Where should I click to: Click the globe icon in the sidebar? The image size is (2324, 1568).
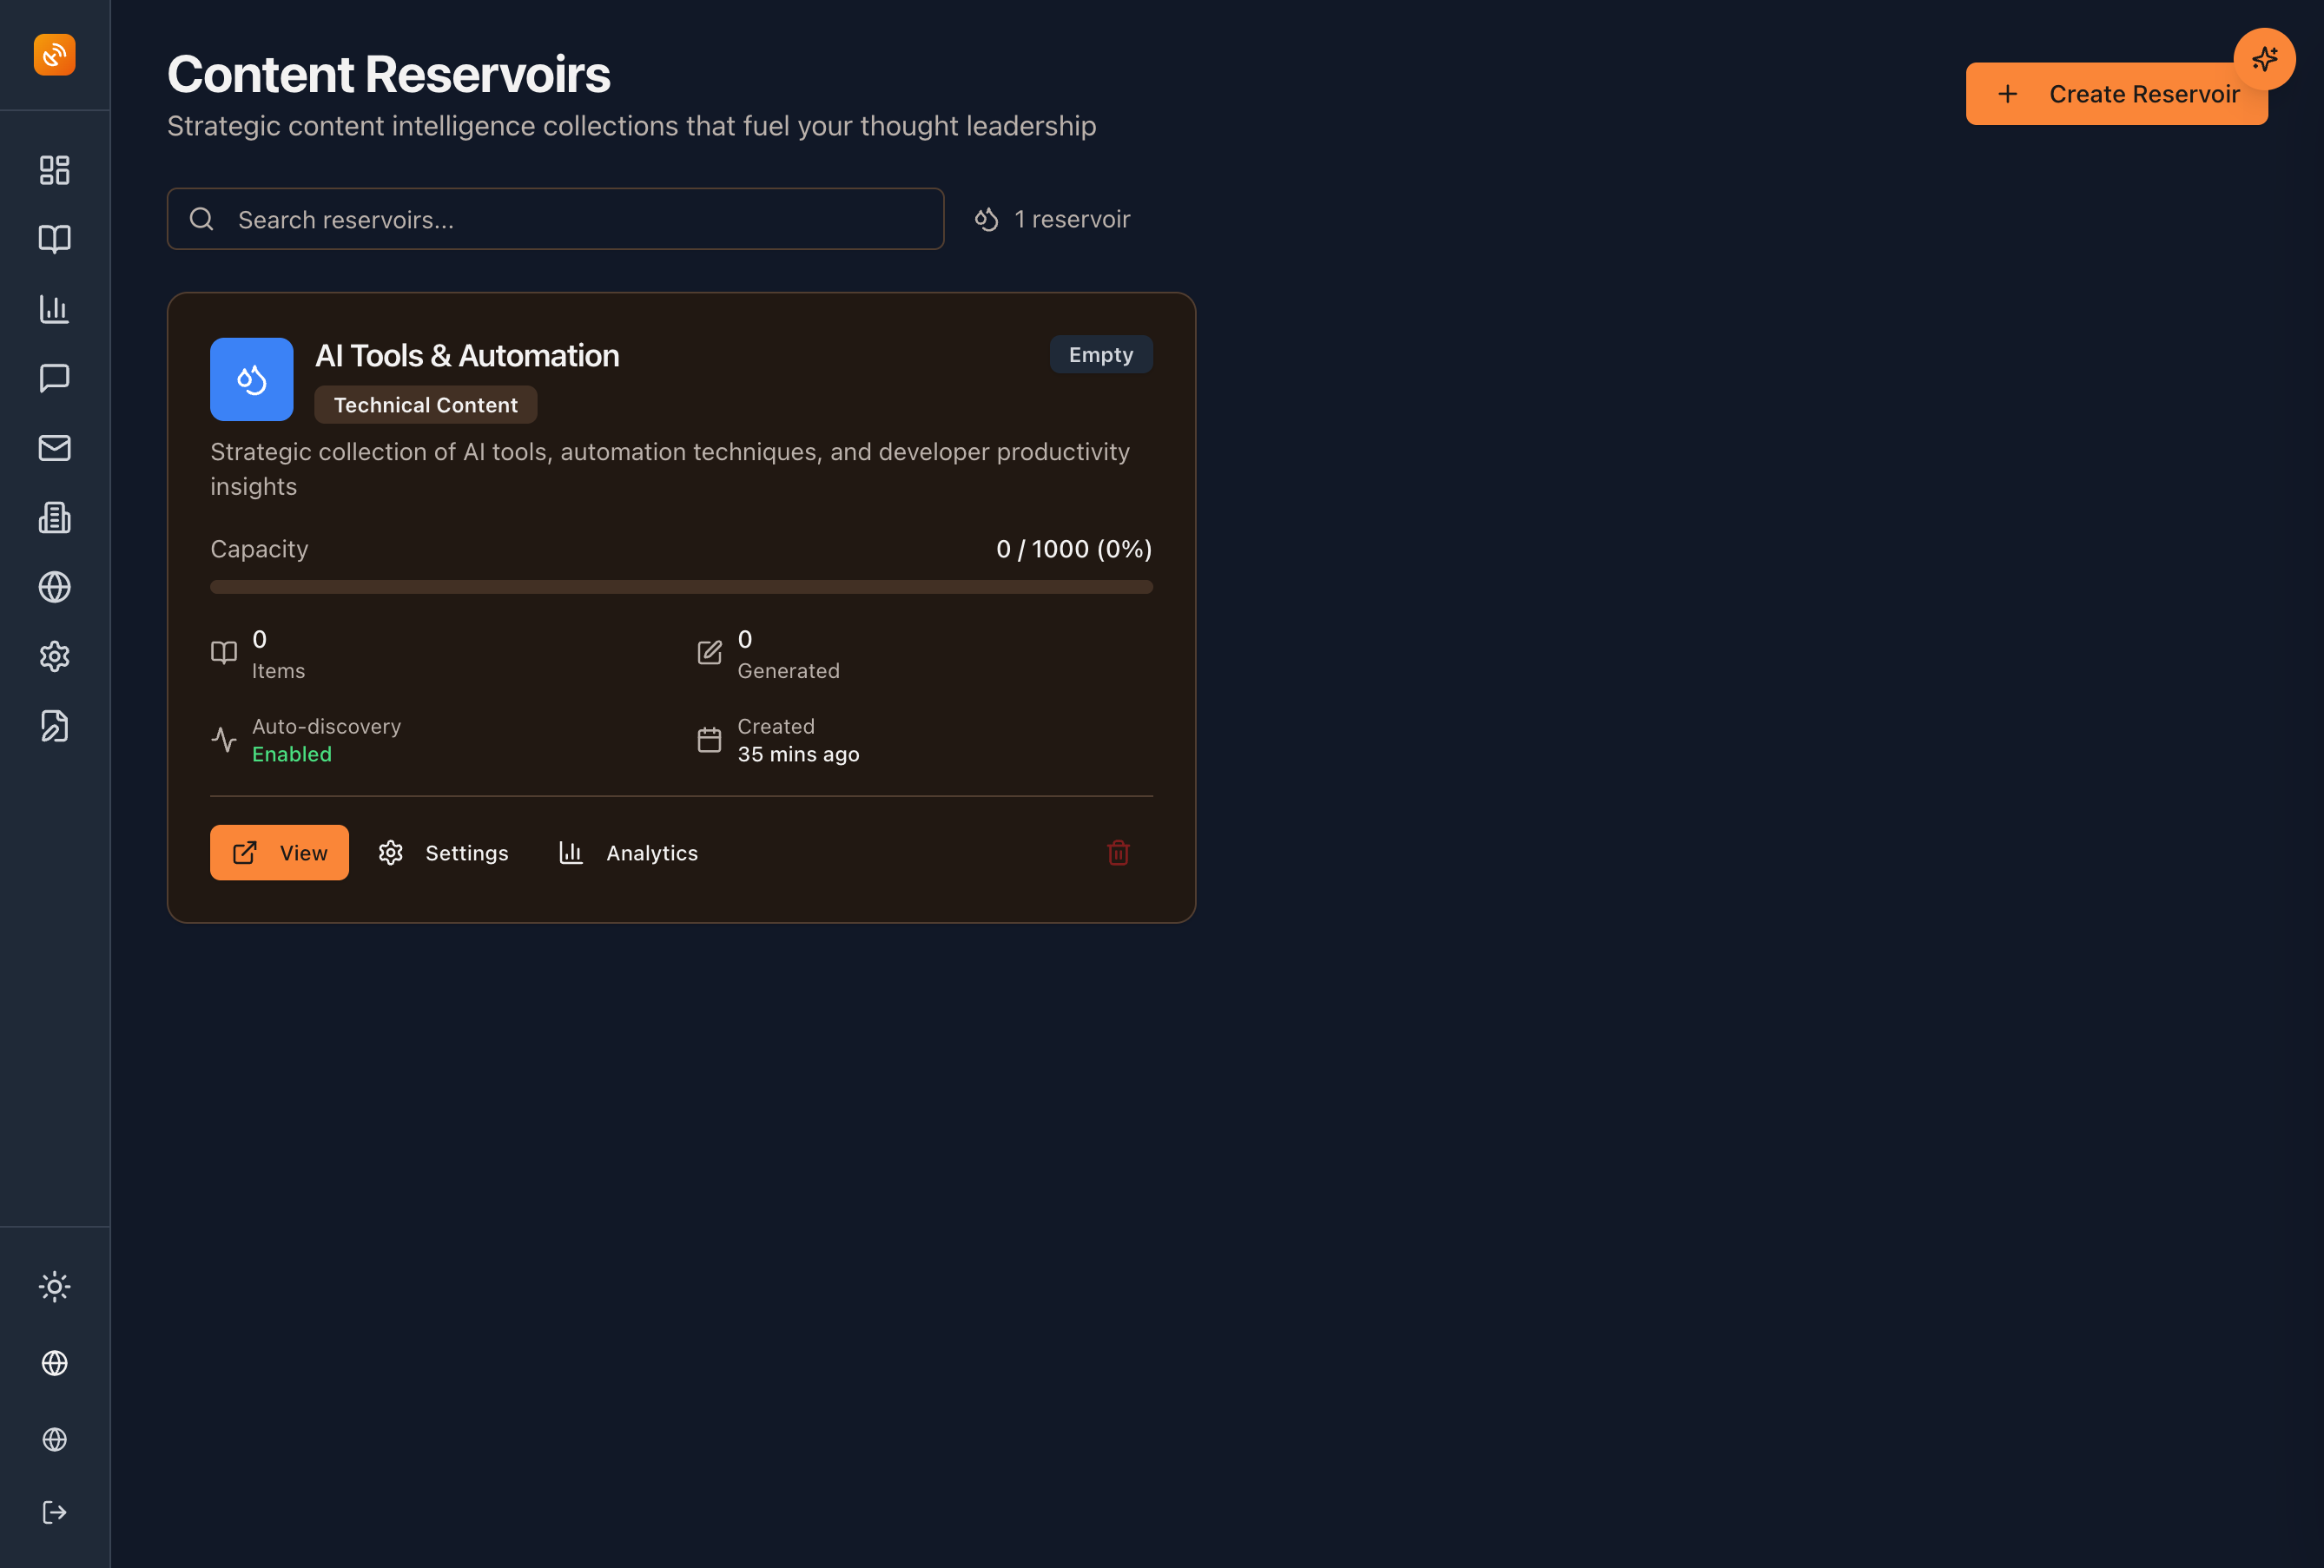pos(54,587)
